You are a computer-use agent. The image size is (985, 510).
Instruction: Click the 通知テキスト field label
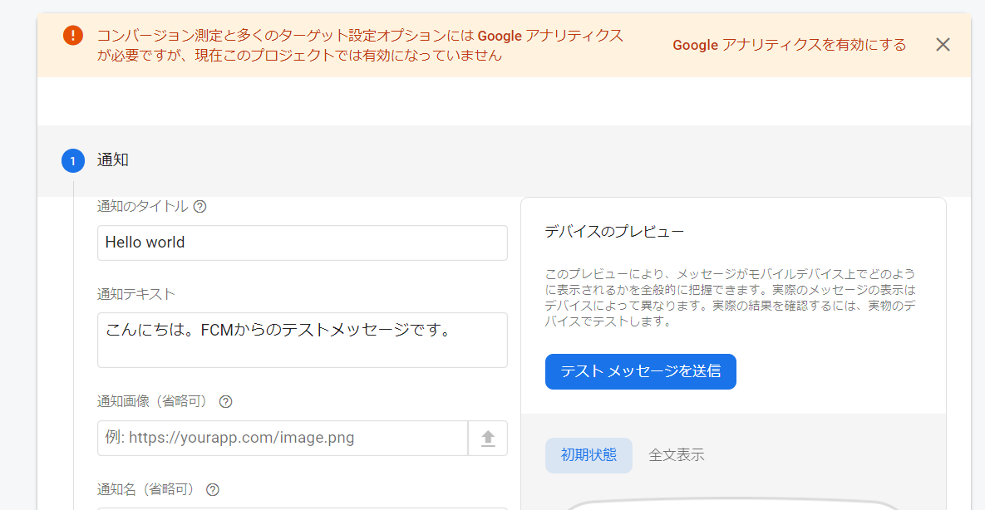pos(136,294)
